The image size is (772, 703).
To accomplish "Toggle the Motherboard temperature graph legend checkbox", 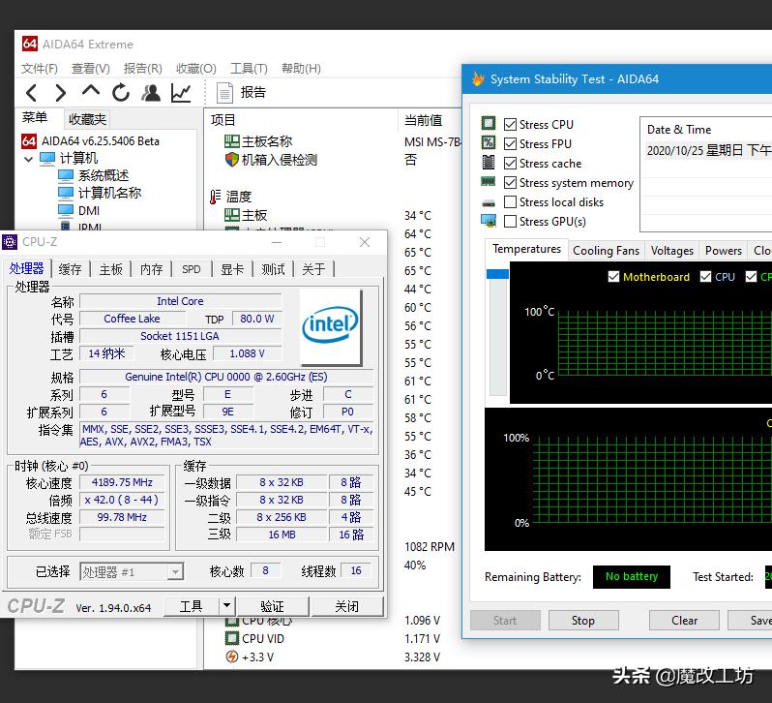I will pyautogui.click(x=613, y=277).
